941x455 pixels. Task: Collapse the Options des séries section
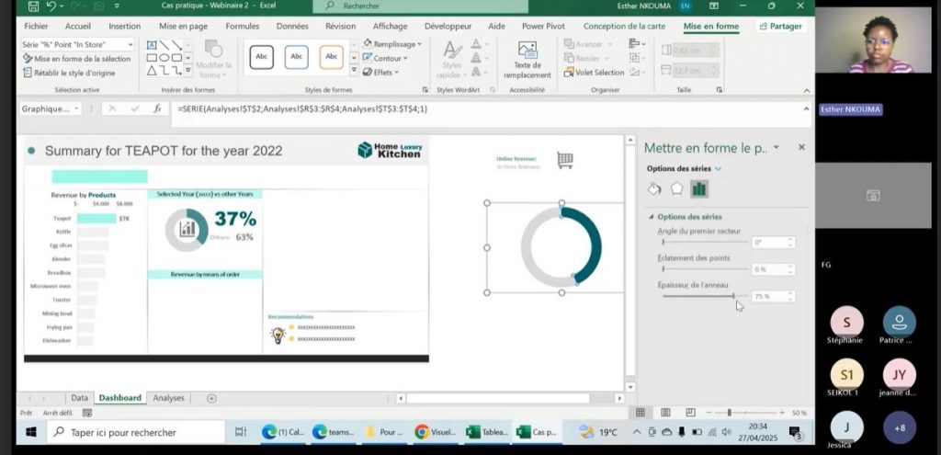[x=652, y=217]
